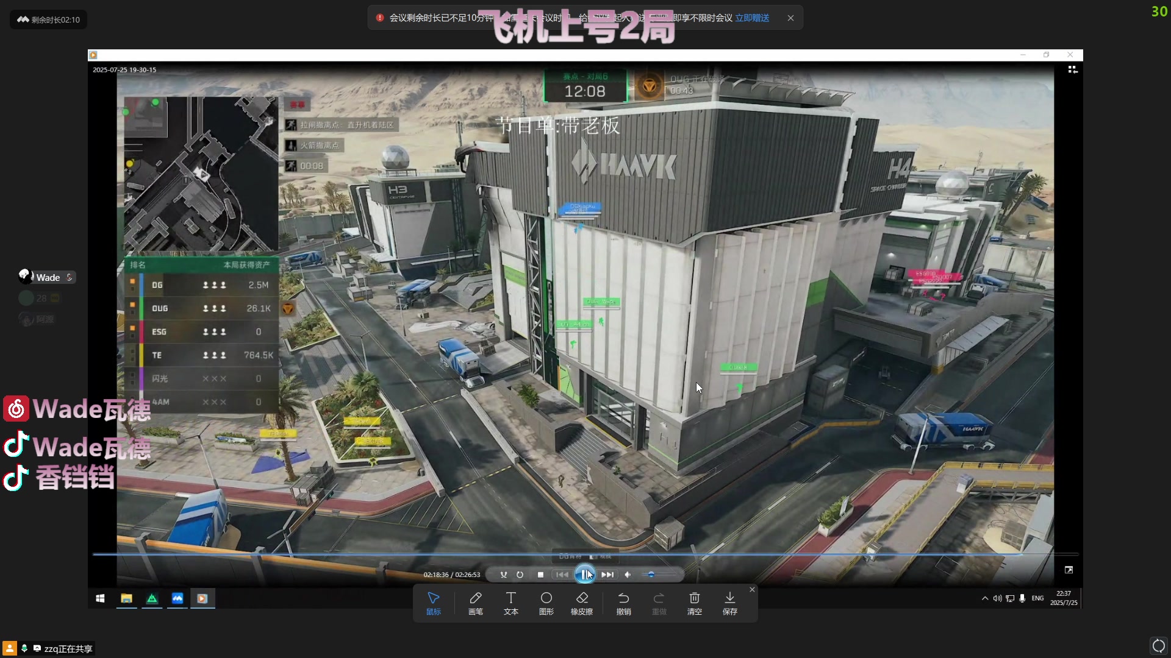This screenshot has width=1171, height=658.
Task: Mute the media player volume
Action: pyautogui.click(x=628, y=575)
